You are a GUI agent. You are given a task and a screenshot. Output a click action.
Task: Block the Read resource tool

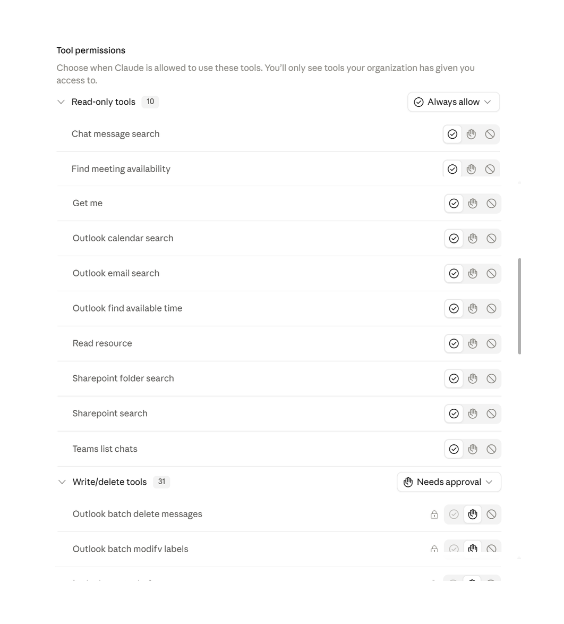point(491,343)
